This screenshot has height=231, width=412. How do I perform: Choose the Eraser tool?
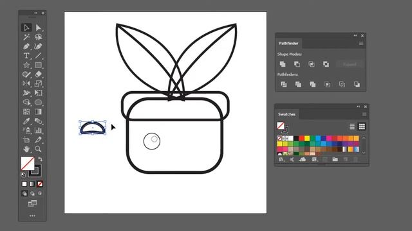39,74
